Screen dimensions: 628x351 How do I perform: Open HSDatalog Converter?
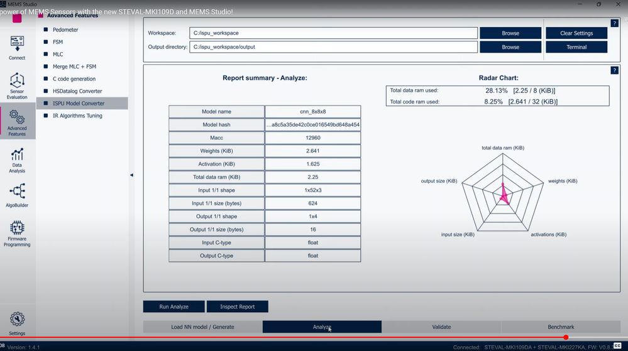pos(77,91)
